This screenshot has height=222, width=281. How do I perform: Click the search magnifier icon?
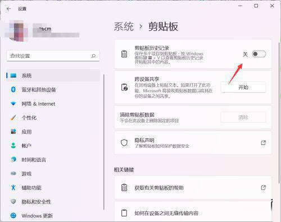click(93, 56)
